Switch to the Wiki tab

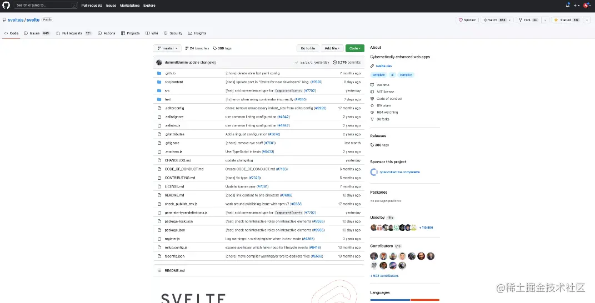[x=152, y=33]
